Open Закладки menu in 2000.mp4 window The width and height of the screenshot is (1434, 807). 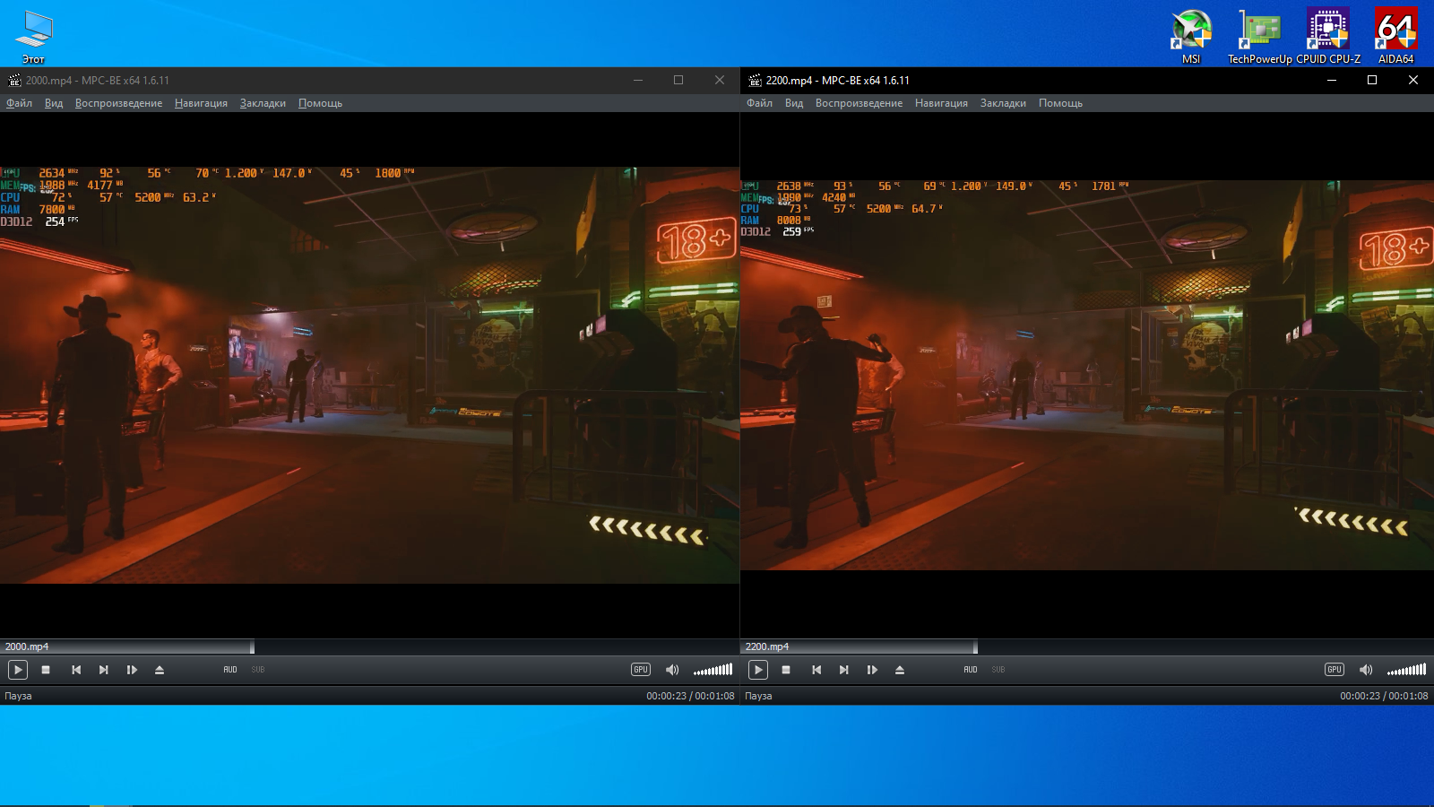point(263,103)
